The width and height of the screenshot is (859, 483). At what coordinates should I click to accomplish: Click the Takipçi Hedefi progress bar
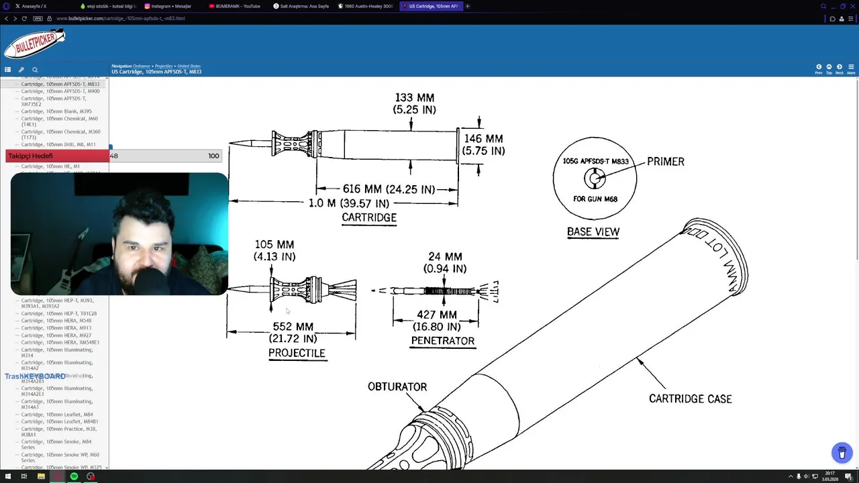pyautogui.click(x=114, y=156)
